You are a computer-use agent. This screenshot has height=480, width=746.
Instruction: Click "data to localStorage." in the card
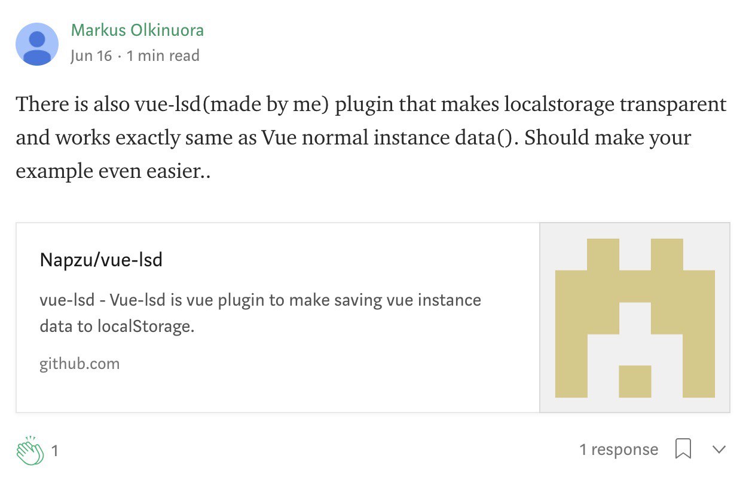[x=117, y=327]
